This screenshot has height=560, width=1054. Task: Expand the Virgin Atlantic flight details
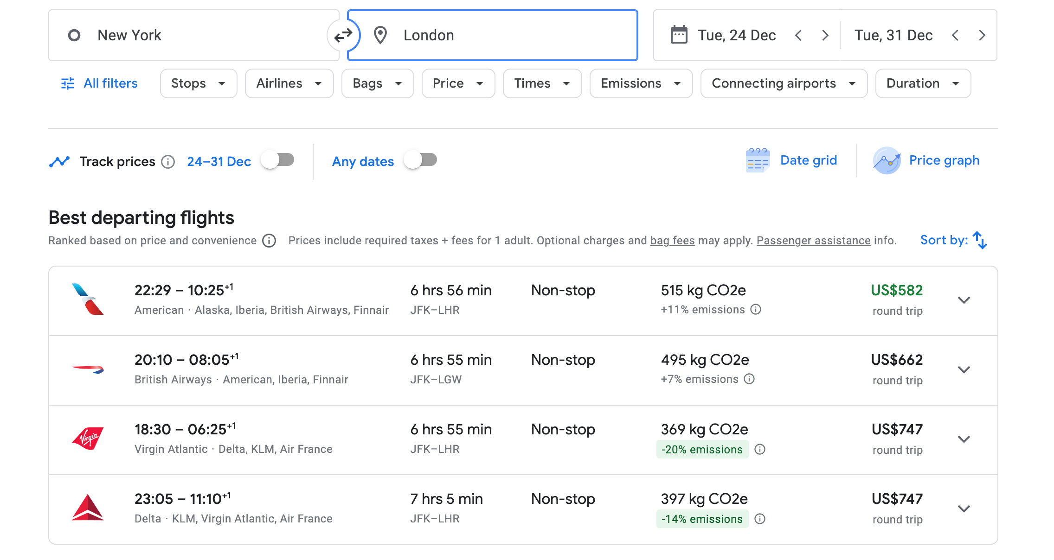tap(964, 439)
